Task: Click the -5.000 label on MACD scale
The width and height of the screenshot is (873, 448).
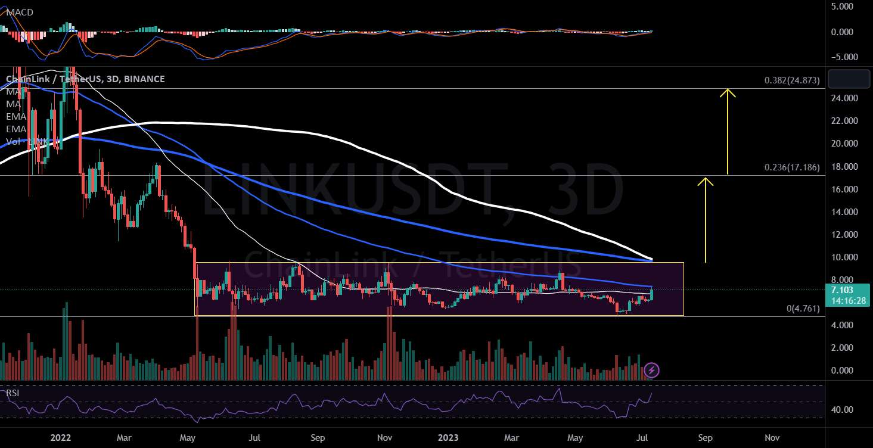Action: [x=844, y=57]
